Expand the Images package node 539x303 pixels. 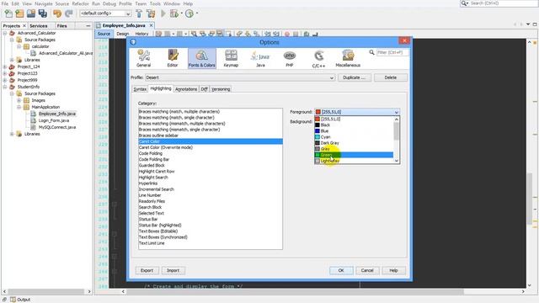(19, 100)
